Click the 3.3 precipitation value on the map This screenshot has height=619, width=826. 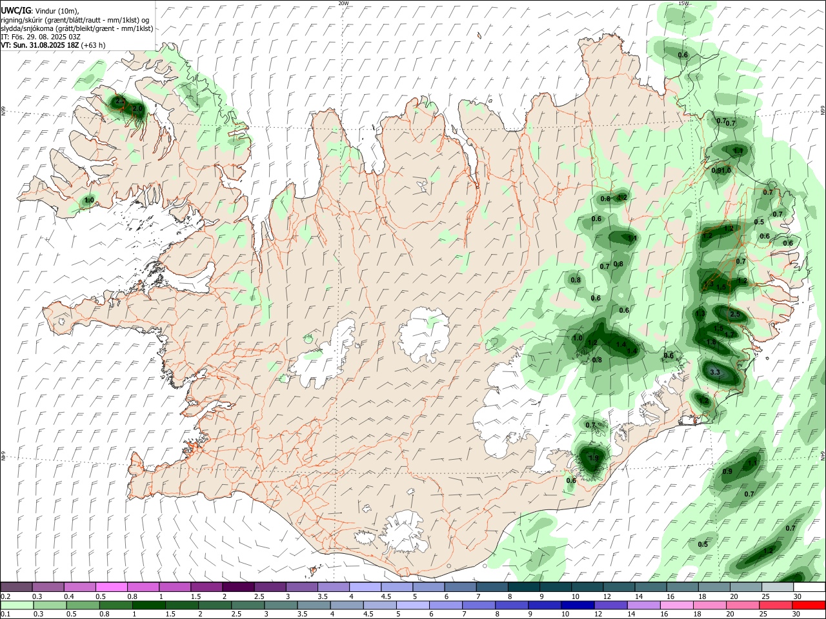point(714,373)
